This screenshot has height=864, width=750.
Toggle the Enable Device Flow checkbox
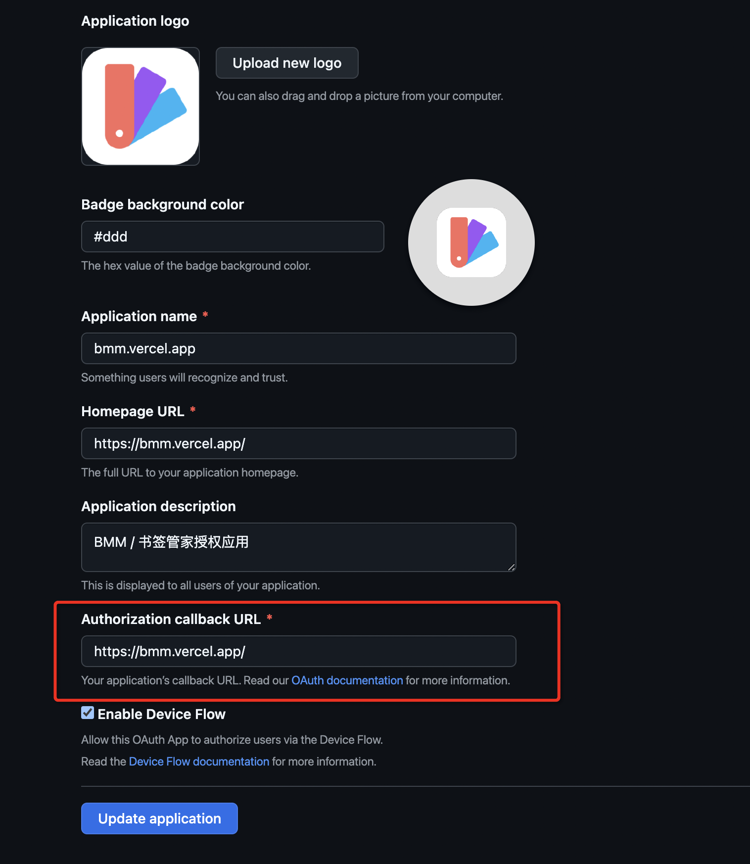[x=88, y=713]
